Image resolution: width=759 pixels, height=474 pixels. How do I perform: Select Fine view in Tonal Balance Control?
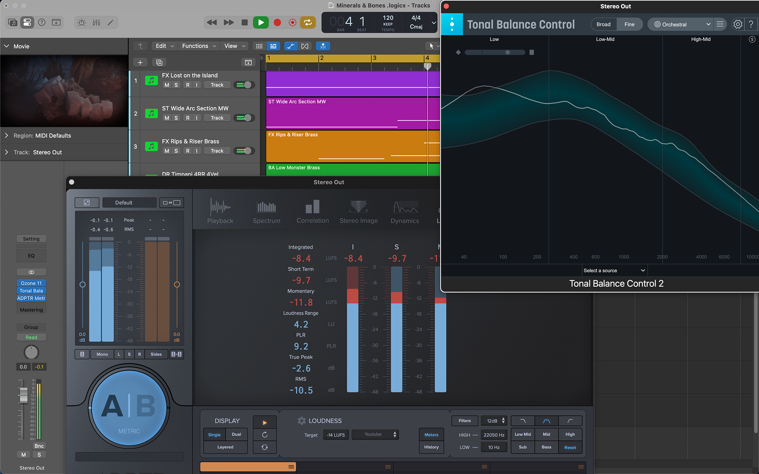(x=629, y=25)
